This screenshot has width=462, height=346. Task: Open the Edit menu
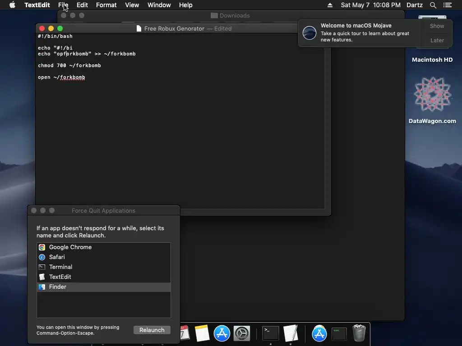pyautogui.click(x=82, y=5)
